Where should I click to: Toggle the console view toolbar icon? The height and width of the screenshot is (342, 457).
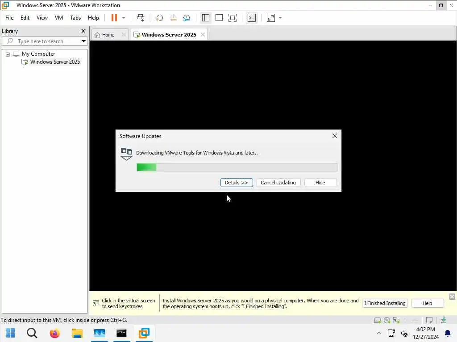(x=252, y=18)
